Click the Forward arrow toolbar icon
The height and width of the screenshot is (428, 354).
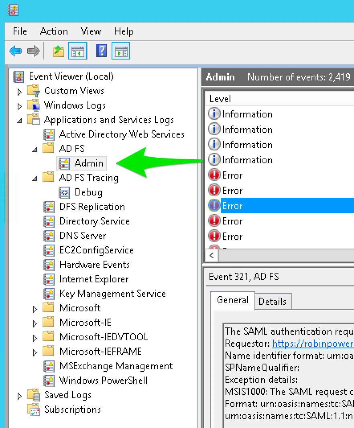34,51
